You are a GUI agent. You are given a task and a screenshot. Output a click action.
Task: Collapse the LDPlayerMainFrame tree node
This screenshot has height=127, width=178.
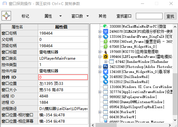(x=100, y=57)
